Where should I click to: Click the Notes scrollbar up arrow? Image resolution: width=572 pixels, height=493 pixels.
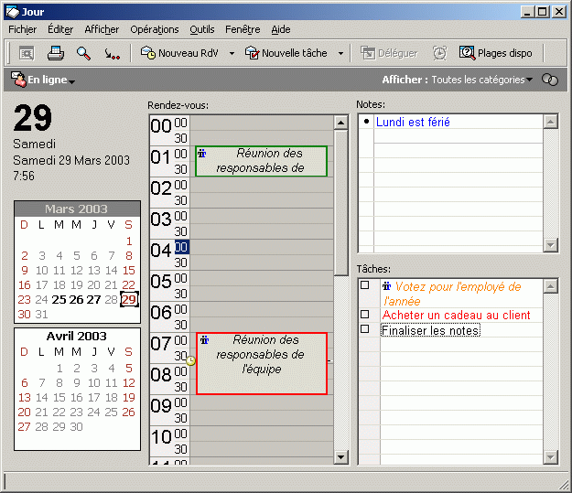(550, 122)
